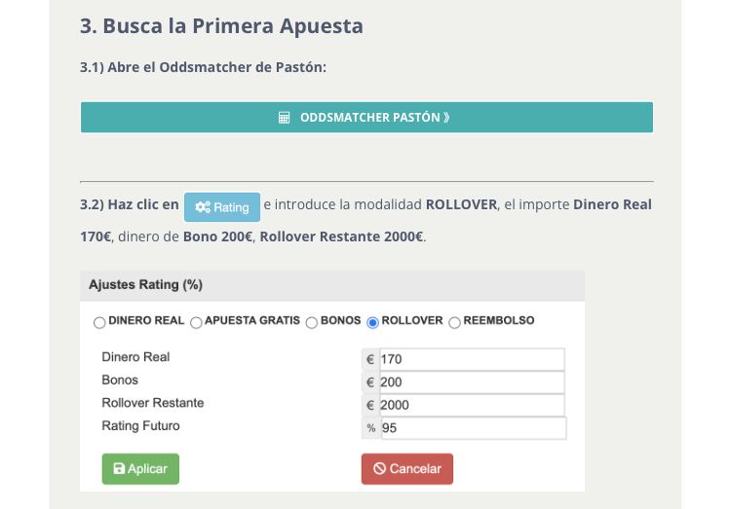
Task: Focus the Dinero Real input showing 170
Action: pyautogui.click(x=472, y=359)
